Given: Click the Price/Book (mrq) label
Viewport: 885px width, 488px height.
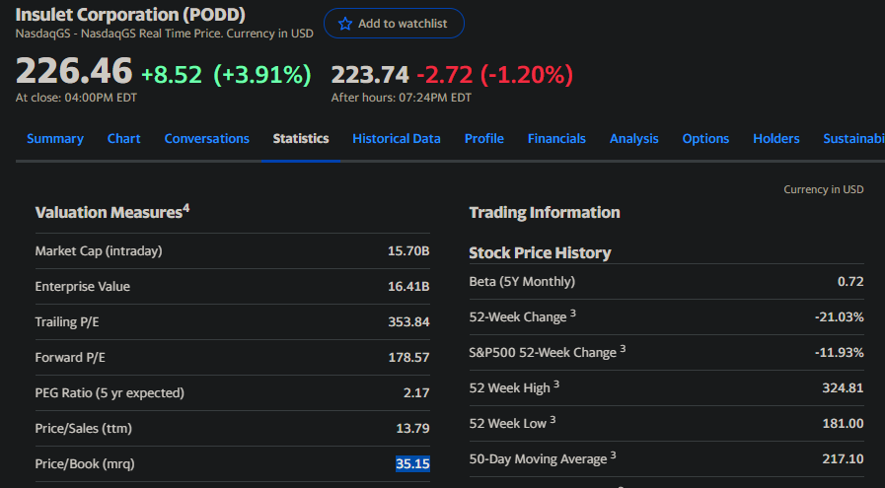Looking at the screenshot, I should [85, 463].
